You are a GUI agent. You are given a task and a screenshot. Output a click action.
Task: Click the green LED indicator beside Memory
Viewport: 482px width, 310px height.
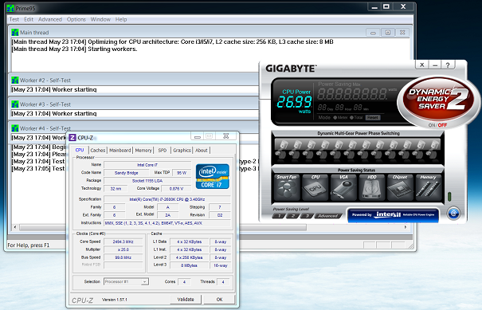pyautogui.click(x=449, y=197)
